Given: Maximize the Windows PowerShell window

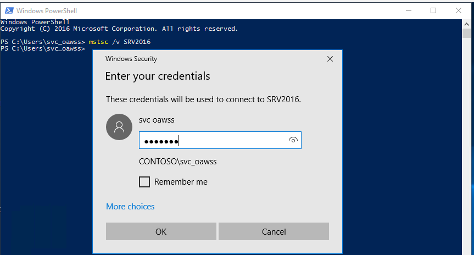Looking at the screenshot, I should [433, 10].
